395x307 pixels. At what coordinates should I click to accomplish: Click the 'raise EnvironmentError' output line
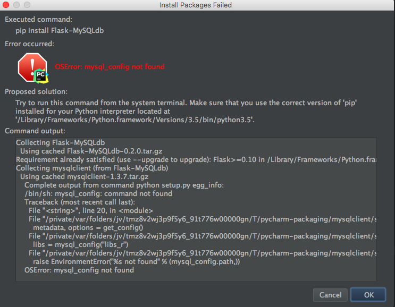(136, 262)
